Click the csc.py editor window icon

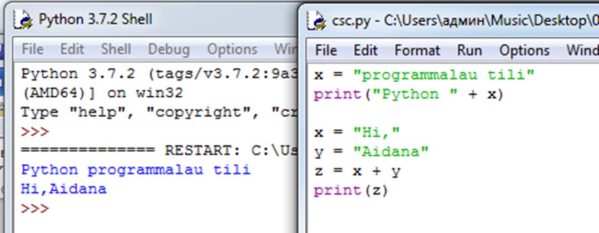316,21
